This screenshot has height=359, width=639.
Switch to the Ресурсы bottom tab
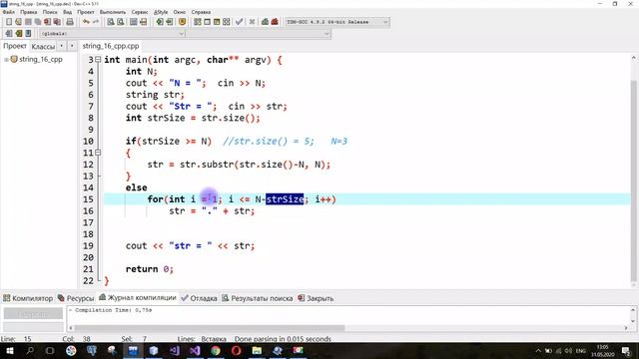pos(76,298)
